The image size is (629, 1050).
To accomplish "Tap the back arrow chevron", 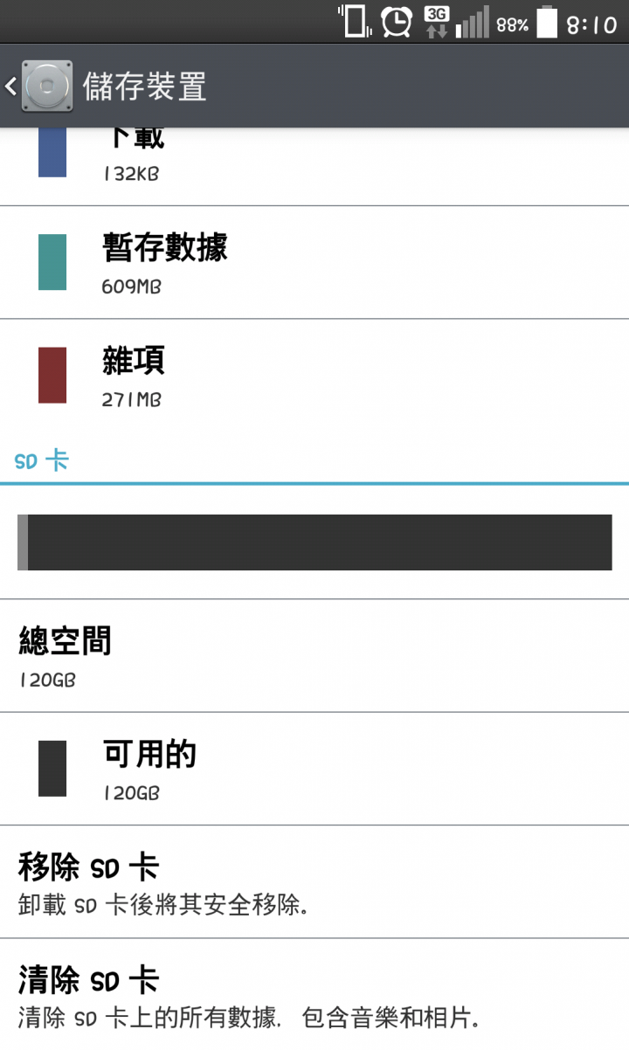I will (x=10, y=86).
